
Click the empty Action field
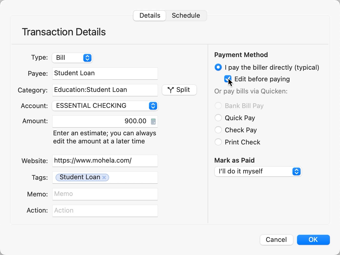coord(105,211)
